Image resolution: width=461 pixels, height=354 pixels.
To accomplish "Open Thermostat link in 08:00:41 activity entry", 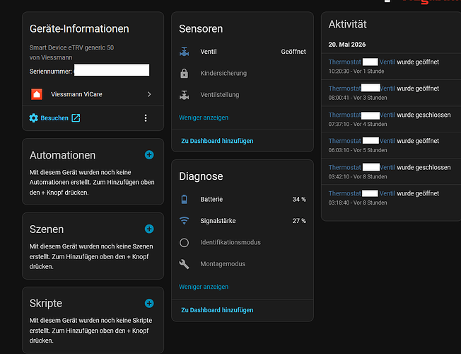I will click(x=344, y=88).
